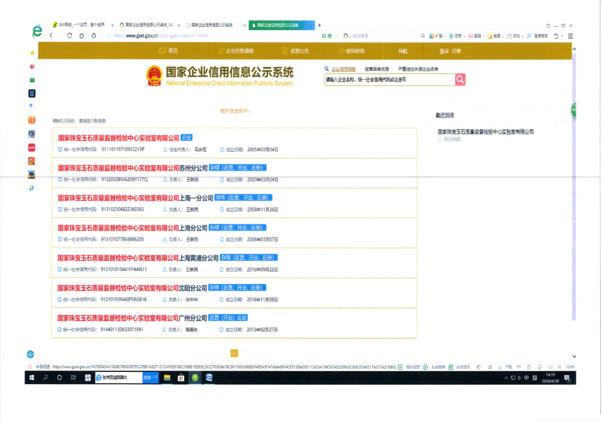Open the 苏州分公司 result
This screenshot has height=426, width=603.
[133, 168]
